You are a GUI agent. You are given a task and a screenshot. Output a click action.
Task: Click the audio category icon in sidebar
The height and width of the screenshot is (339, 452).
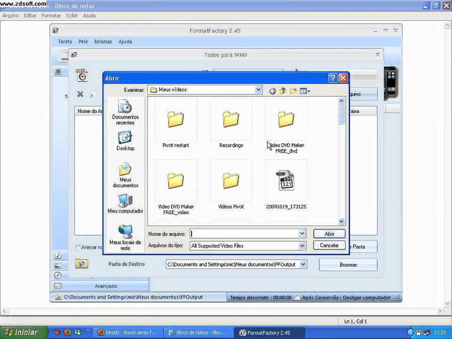[58, 255]
